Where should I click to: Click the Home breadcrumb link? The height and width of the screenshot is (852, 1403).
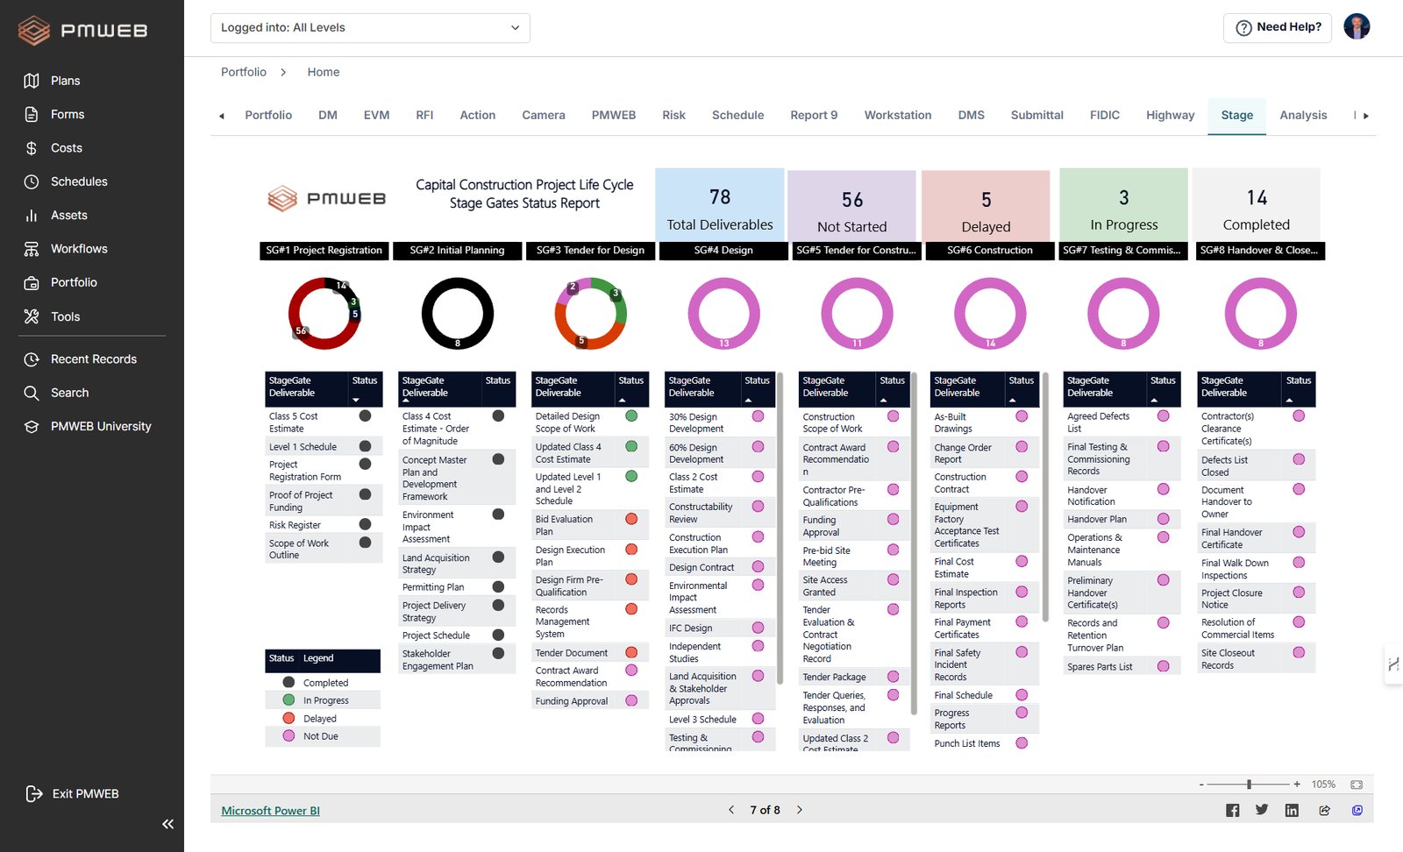[324, 72]
